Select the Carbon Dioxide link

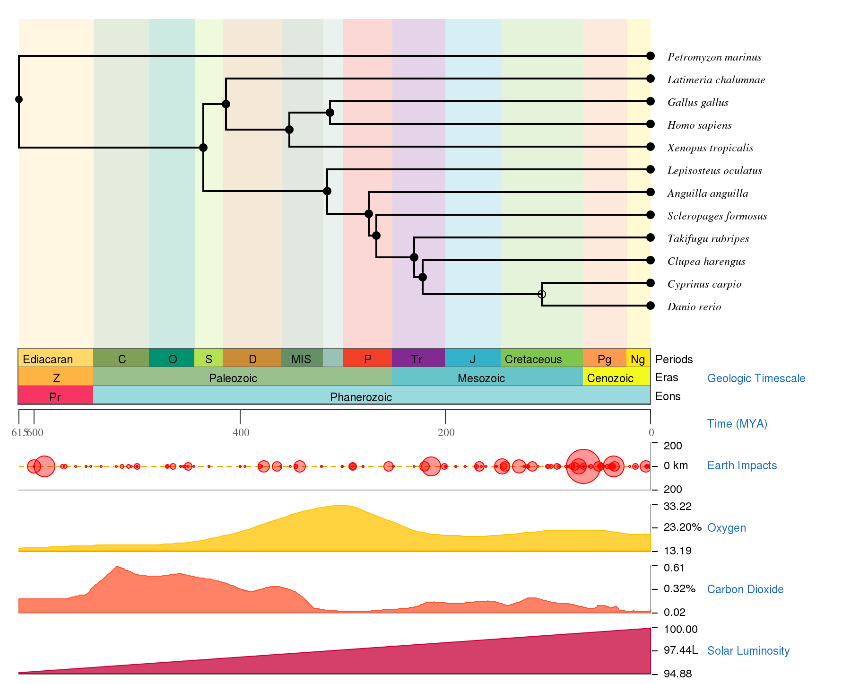[x=745, y=589]
